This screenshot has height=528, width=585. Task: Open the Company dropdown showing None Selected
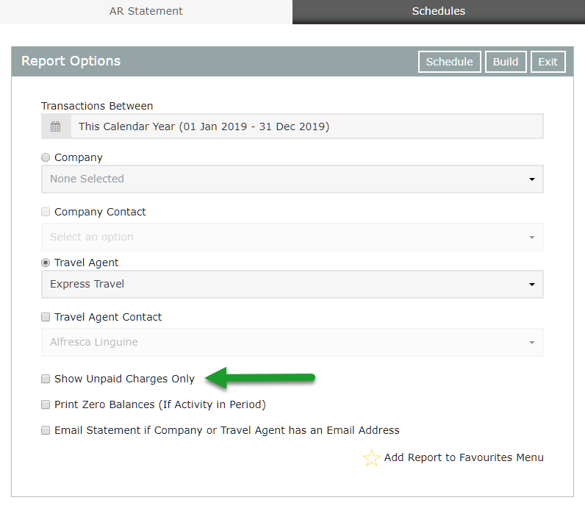[292, 179]
